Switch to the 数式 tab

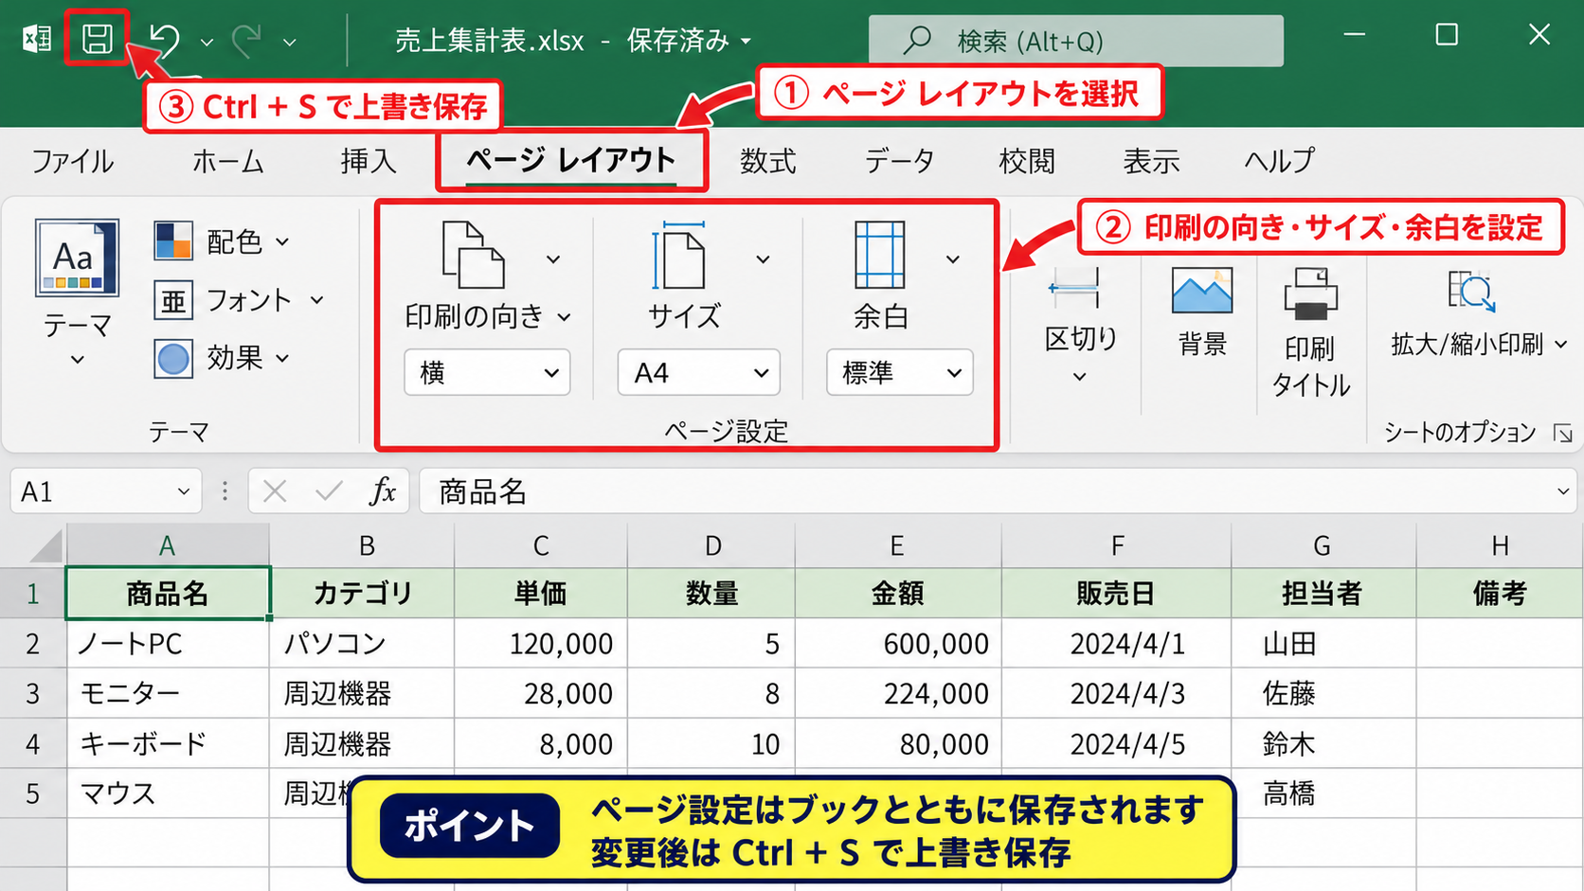point(767,161)
